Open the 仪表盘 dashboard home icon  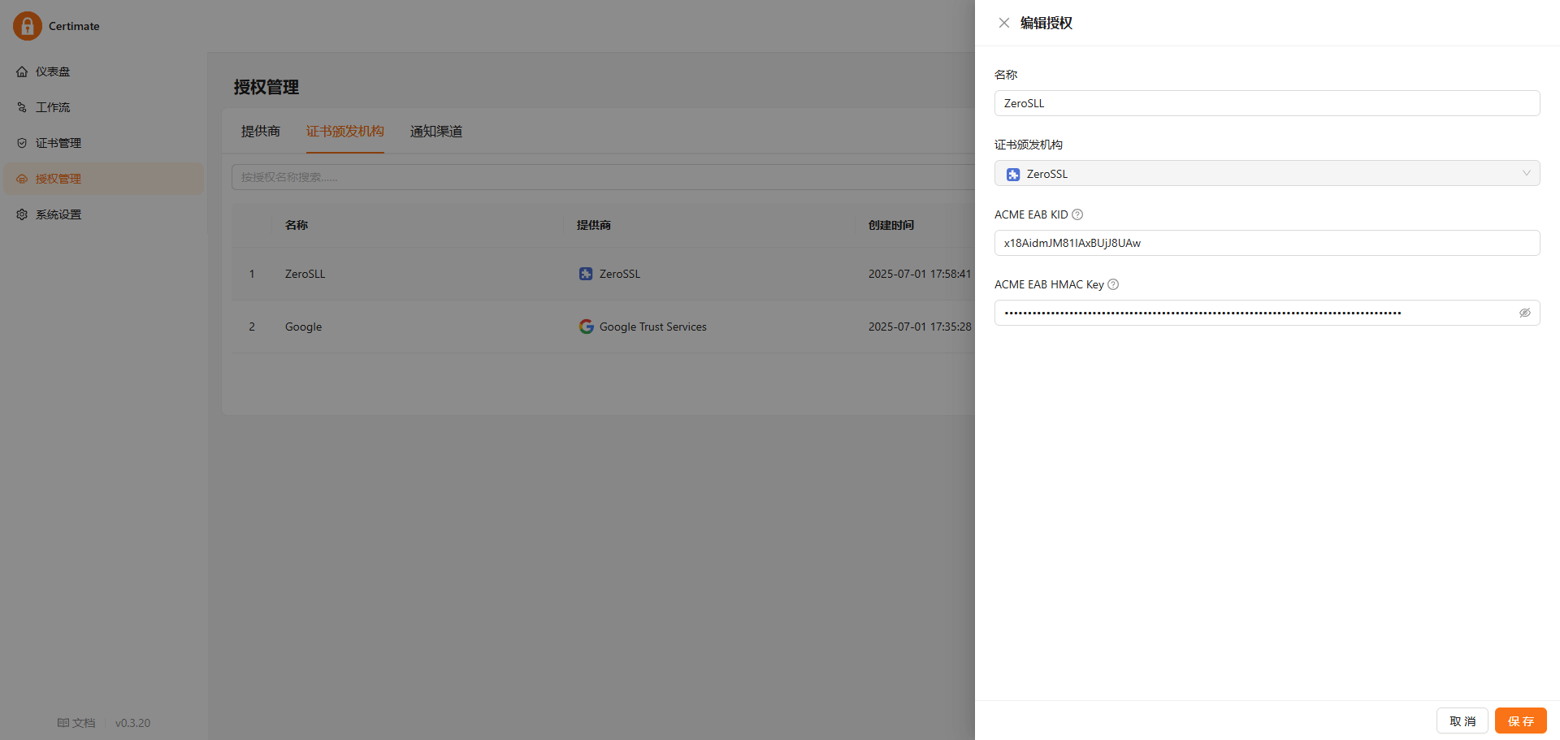pyautogui.click(x=22, y=71)
